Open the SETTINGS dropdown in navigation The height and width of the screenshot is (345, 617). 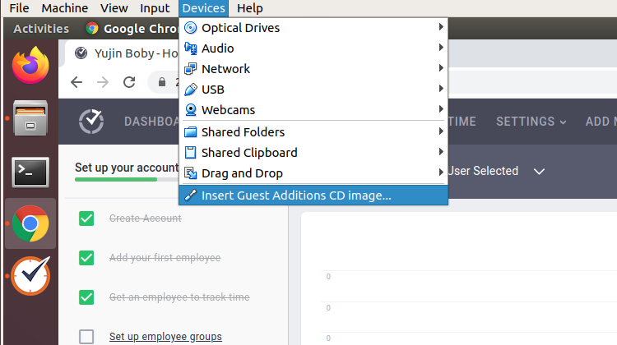[x=531, y=122]
